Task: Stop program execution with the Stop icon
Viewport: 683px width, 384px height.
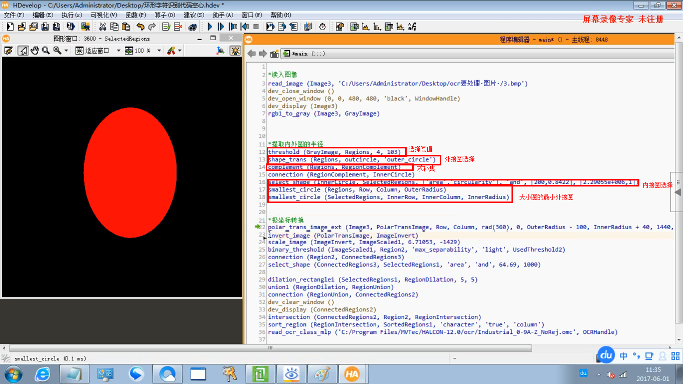Action: pyautogui.click(x=257, y=27)
